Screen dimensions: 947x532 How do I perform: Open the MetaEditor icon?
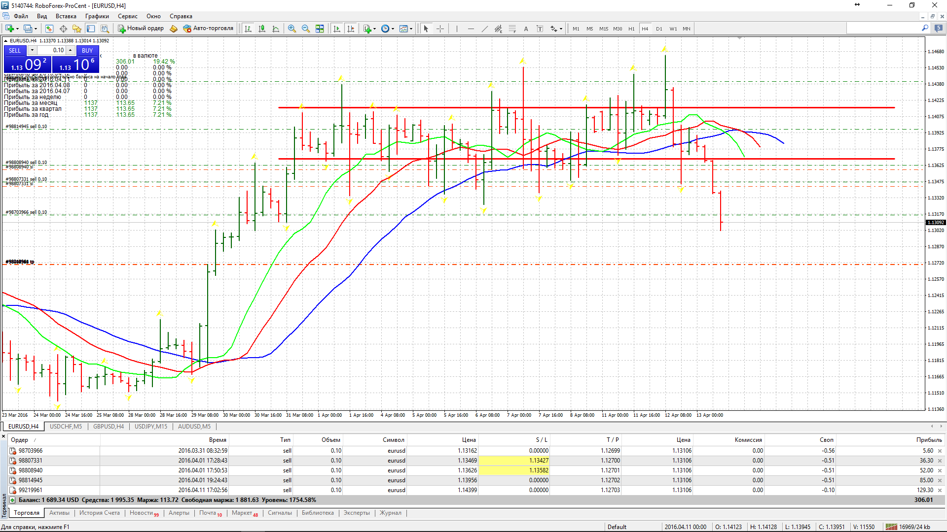[174, 29]
